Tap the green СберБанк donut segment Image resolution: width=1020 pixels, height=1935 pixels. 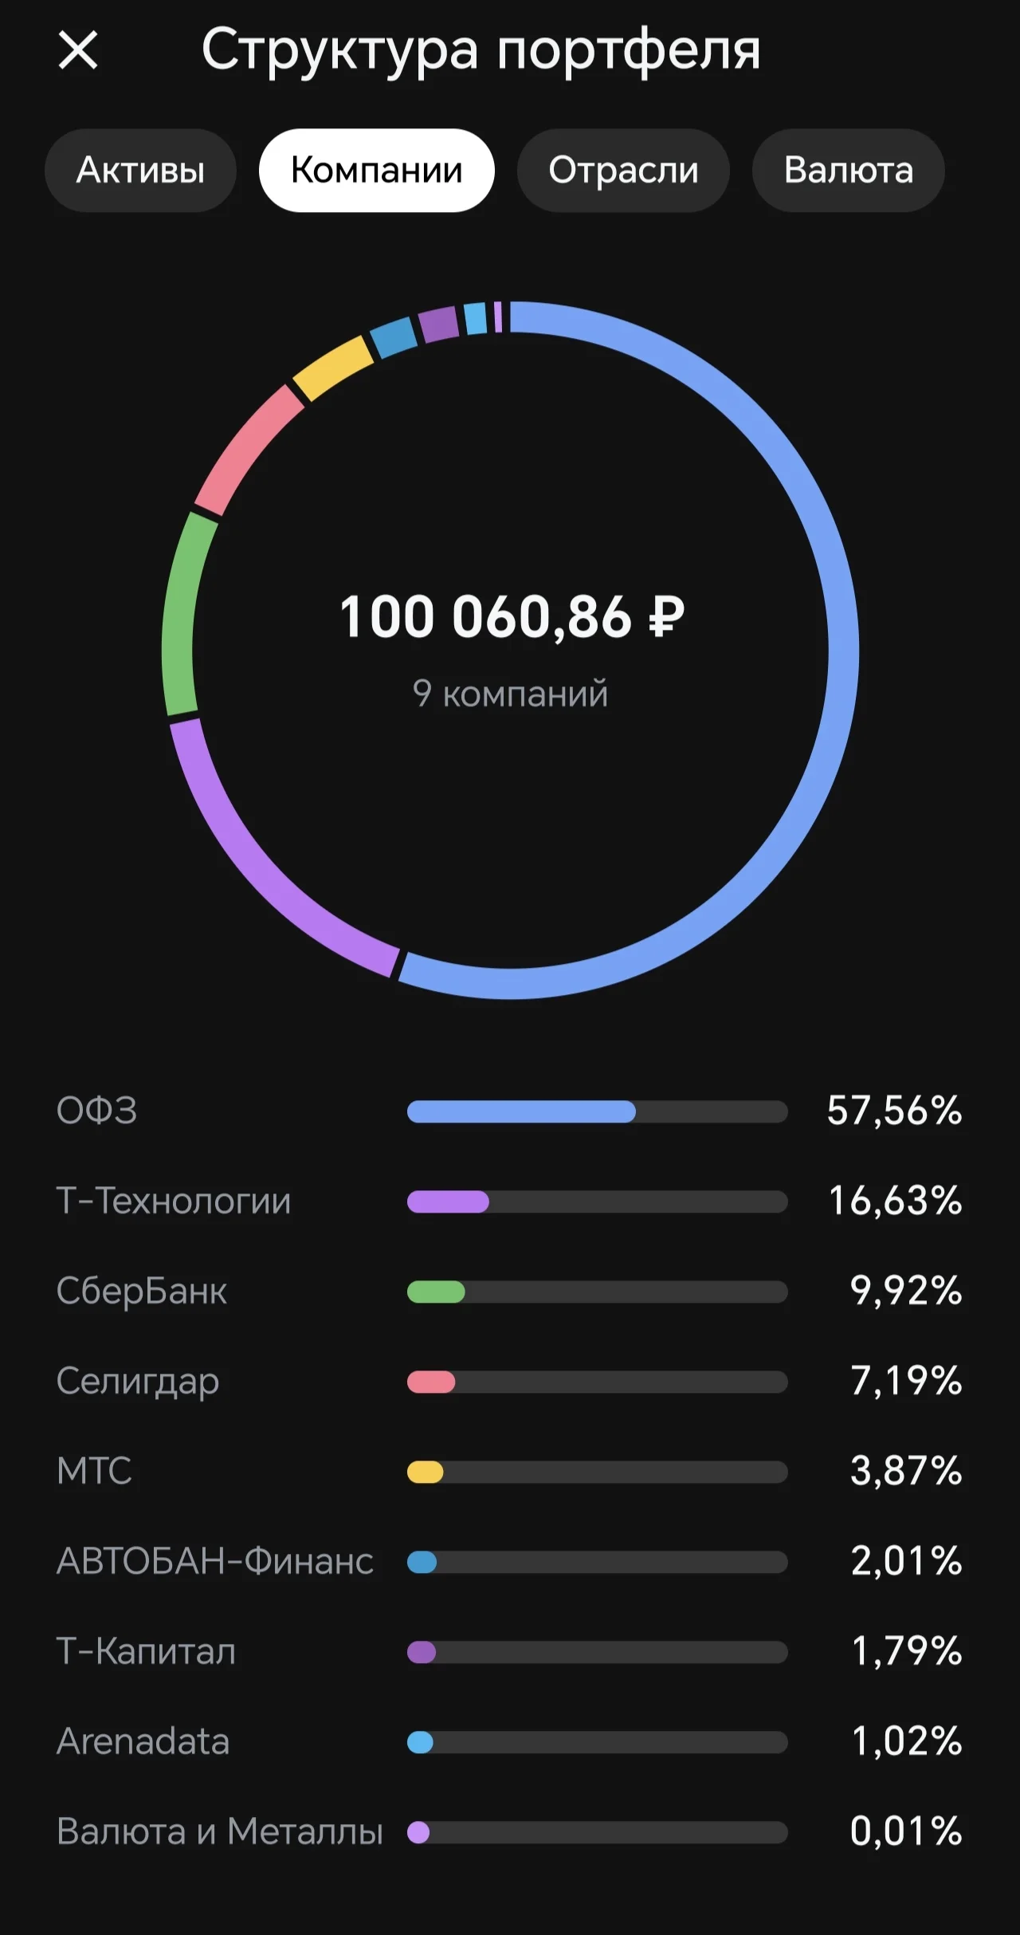pos(180,614)
